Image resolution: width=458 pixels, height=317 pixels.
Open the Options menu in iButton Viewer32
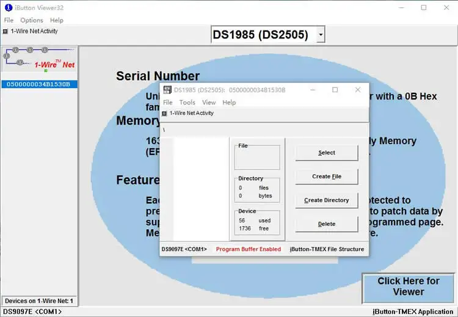click(32, 20)
